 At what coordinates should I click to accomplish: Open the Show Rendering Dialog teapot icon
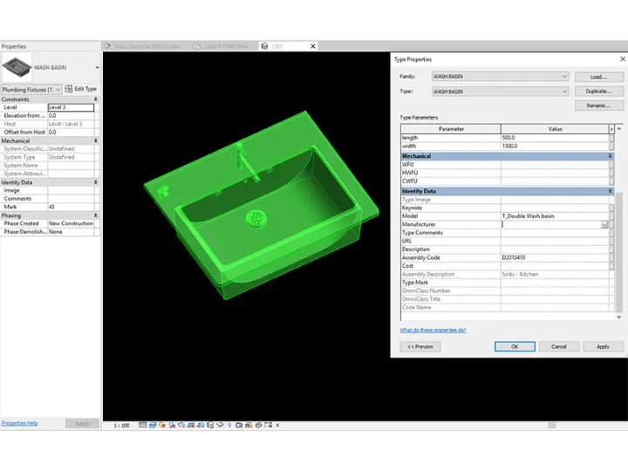(181, 425)
